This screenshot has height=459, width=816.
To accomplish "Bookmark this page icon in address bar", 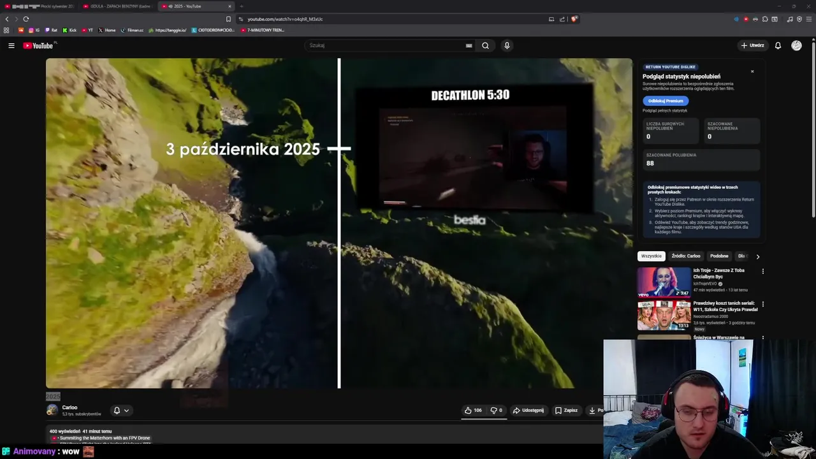I will 228,19.
